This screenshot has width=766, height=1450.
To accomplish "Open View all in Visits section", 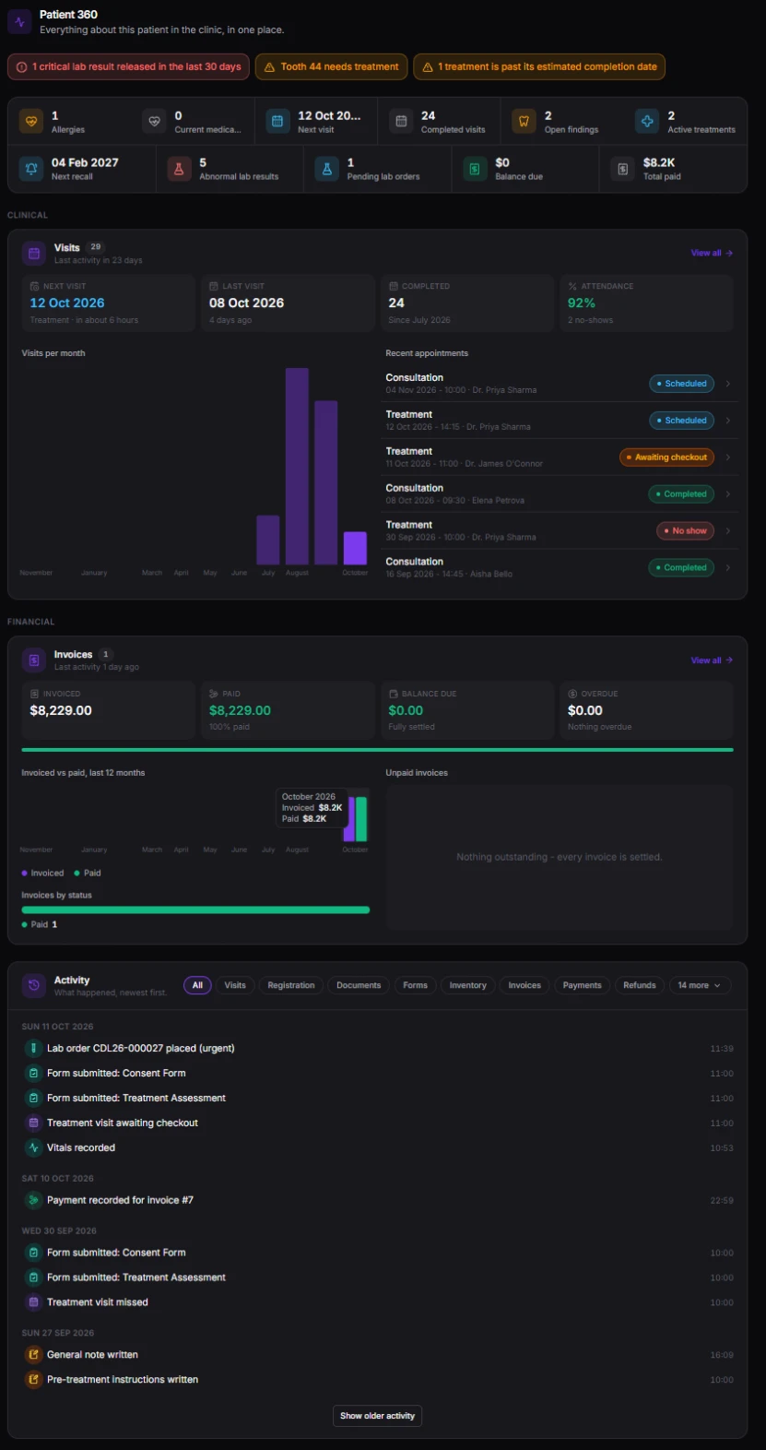I will [x=712, y=253].
